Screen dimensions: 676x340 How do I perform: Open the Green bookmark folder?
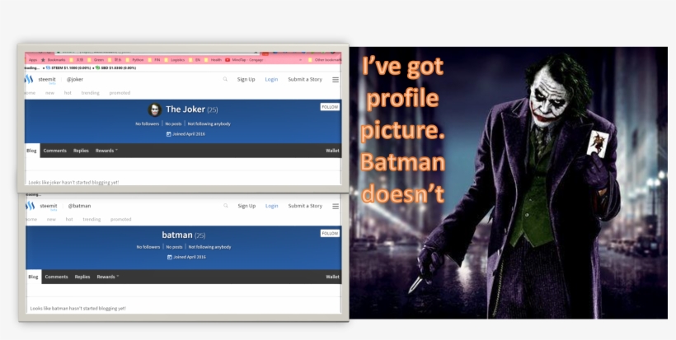coord(96,60)
